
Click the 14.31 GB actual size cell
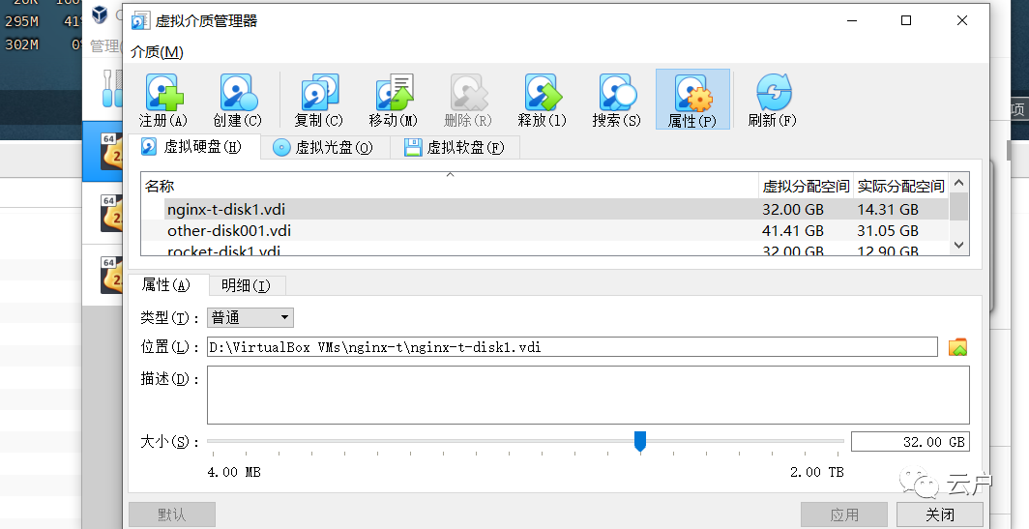point(888,209)
